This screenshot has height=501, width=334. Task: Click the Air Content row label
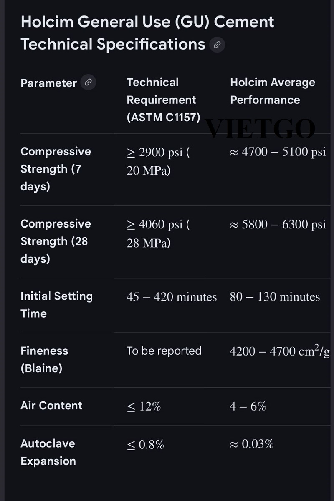coord(51,406)
